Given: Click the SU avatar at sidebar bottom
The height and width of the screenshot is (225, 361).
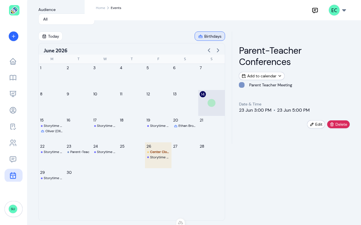Looking at the screenshot, I should (x=13, y=209).
